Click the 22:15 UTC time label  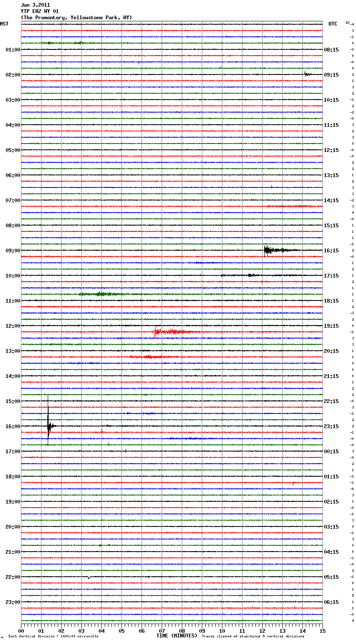click(331, 401)
